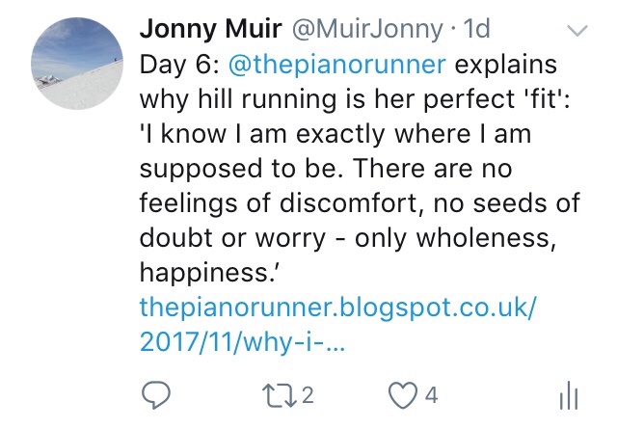This screenshot has height=429, width=617.
Task: Reply to Jonny Muir's tweet
Action: click(x=162, y=393)
